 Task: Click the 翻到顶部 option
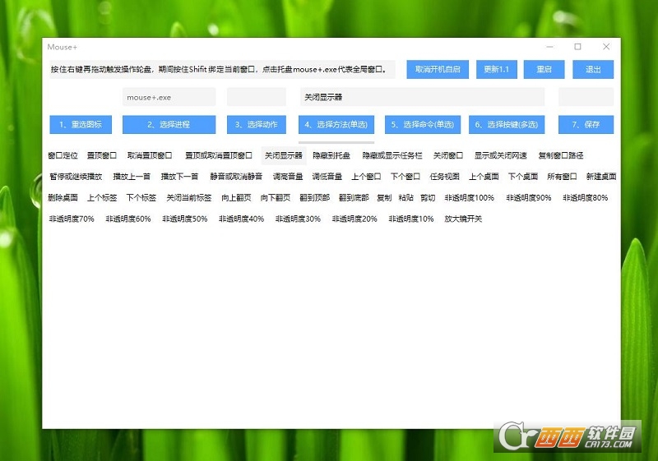click(315, 197)
